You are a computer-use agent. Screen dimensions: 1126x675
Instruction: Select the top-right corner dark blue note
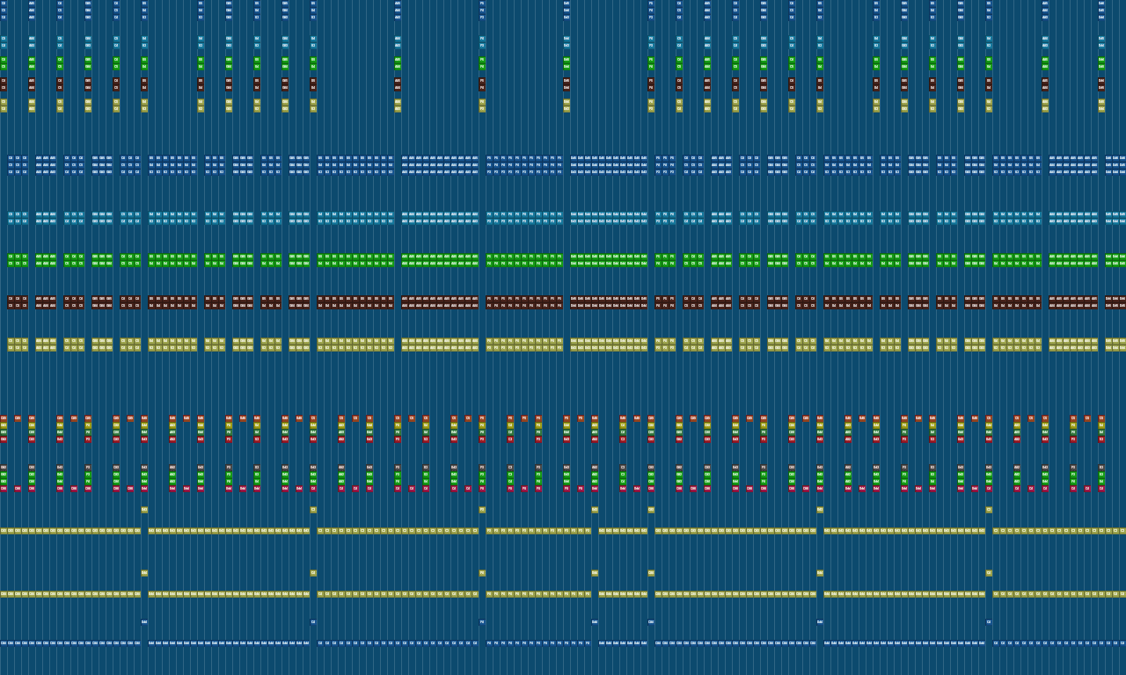point(1101,4)
